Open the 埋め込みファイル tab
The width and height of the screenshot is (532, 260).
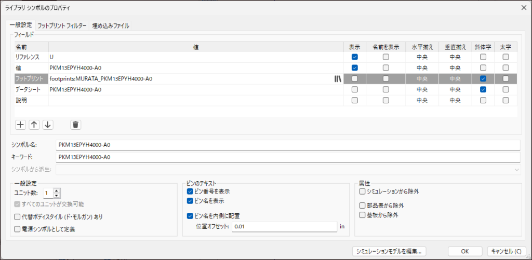[x=111, y=25]
